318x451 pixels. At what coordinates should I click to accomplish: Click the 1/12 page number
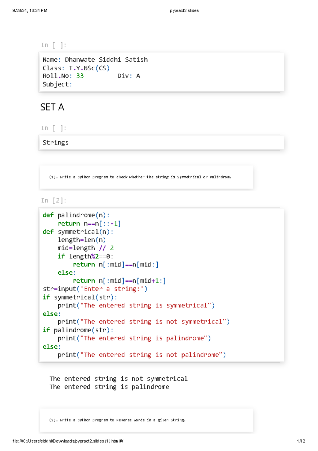point(301,441)
